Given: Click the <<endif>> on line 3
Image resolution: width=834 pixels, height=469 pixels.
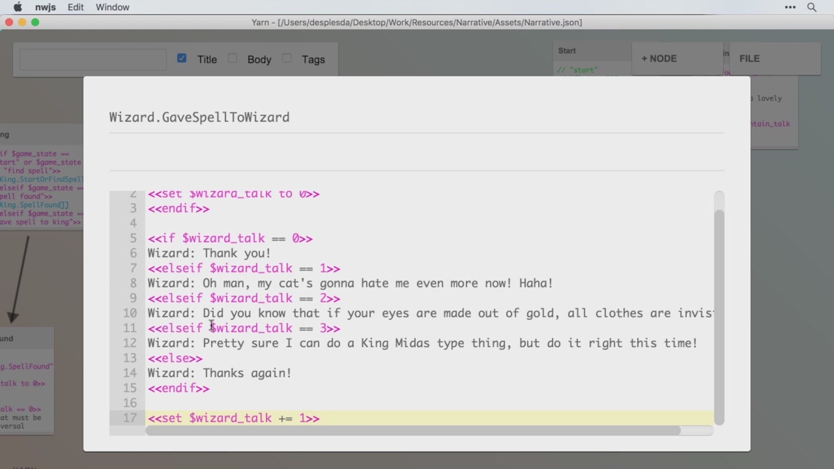Looking at the screenshot, I should pos(179,208).
